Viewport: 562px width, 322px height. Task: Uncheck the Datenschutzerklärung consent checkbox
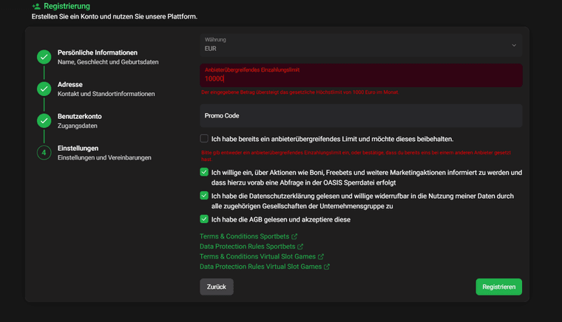[x=204, y=196]
